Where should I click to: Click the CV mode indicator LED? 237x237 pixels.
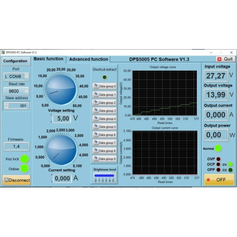[230, 164]
